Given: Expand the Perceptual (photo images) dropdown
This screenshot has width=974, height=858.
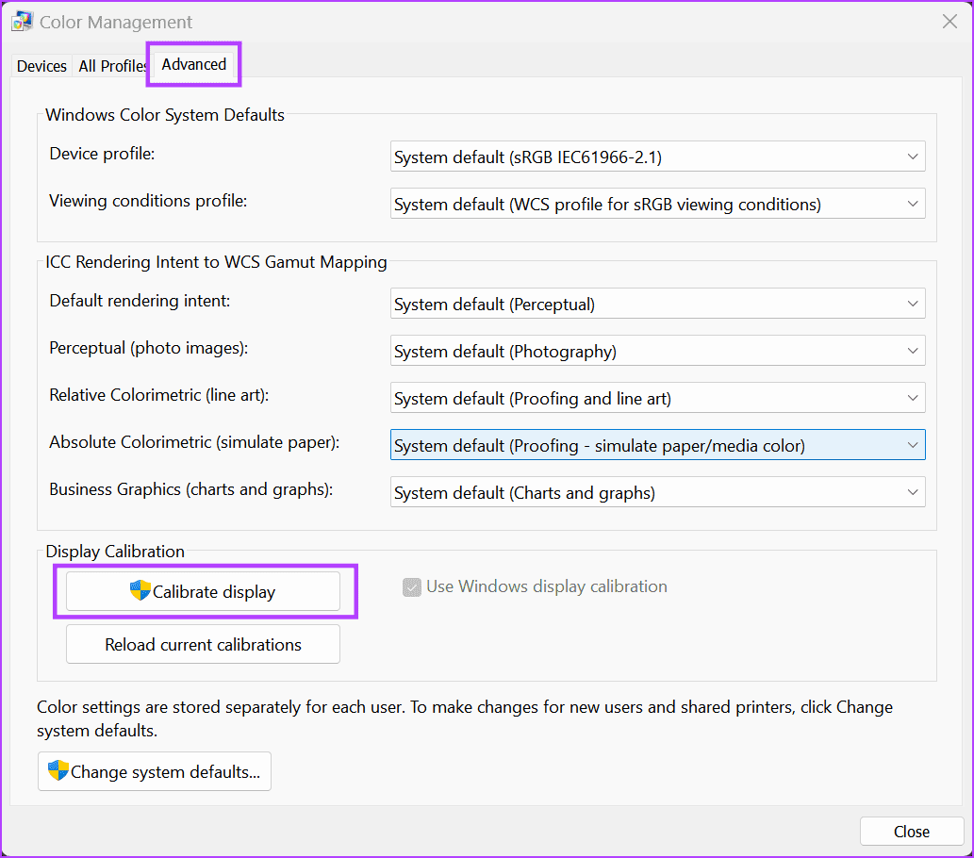Looking at the screenshot, I should (657, 351).
